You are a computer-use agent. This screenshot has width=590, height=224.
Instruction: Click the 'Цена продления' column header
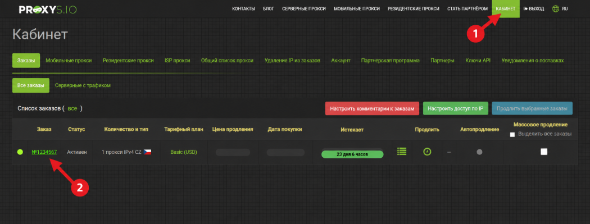233,129
